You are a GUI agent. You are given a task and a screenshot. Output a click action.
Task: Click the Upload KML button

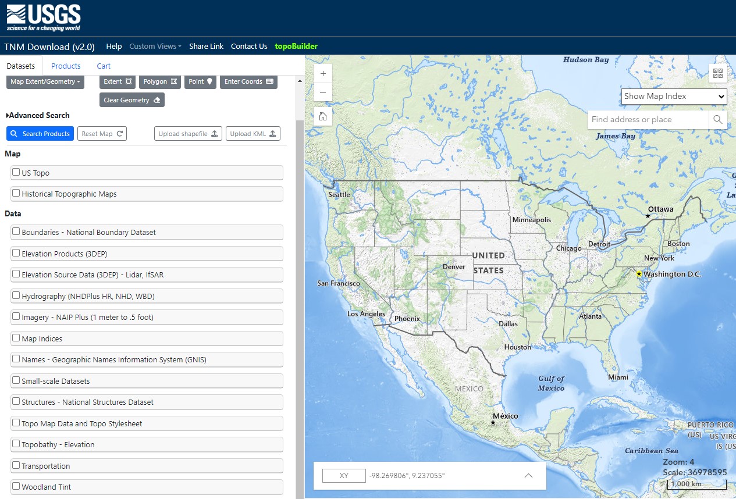253,134
